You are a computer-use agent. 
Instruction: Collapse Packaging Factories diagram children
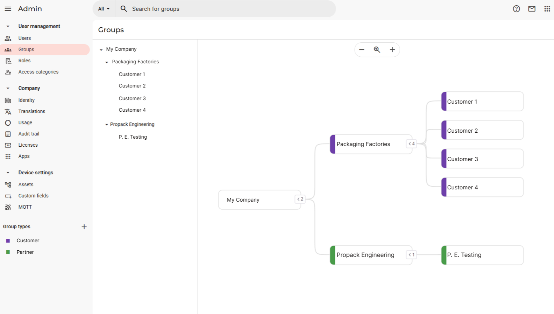point(412,144)
